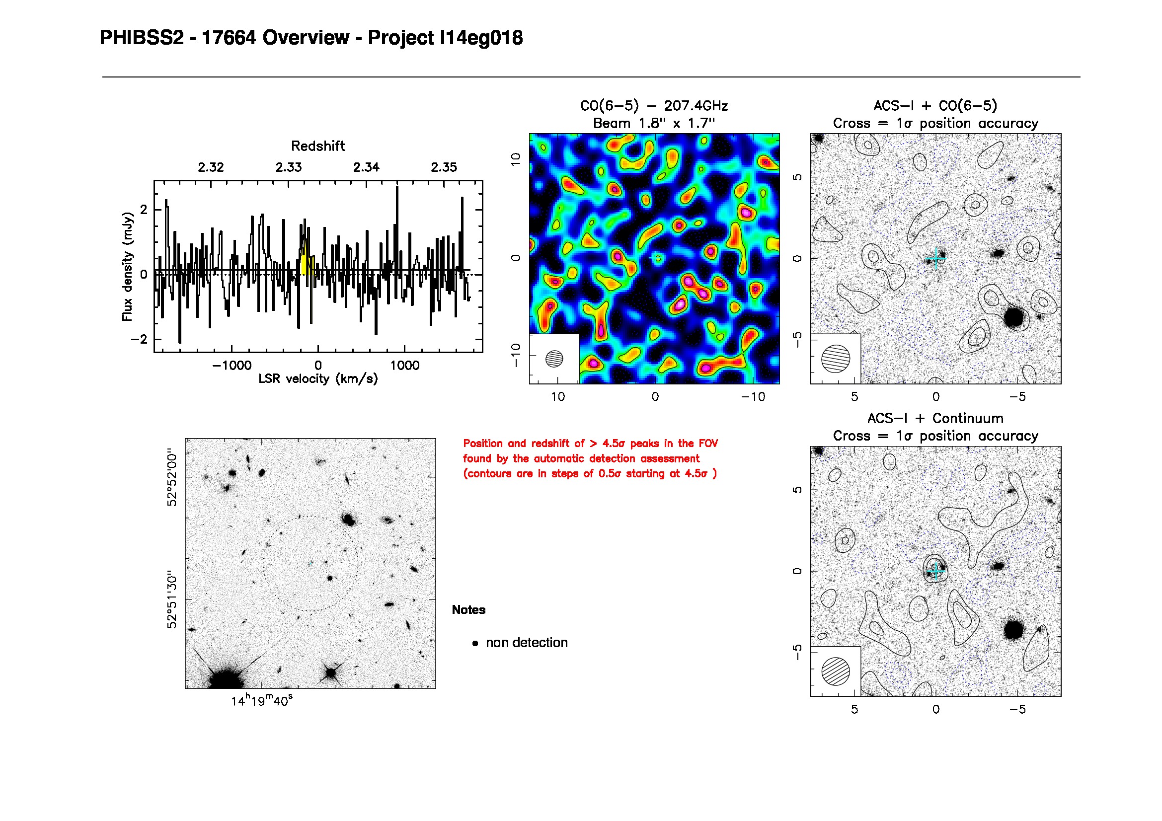Click the ACS-I + Continuum panel title
1162x821 pixels.
click(x=935, y=418)
